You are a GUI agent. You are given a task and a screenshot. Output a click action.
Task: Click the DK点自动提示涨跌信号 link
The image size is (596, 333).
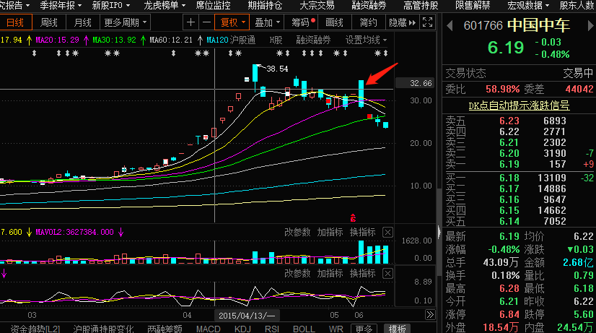coord(519,105)
